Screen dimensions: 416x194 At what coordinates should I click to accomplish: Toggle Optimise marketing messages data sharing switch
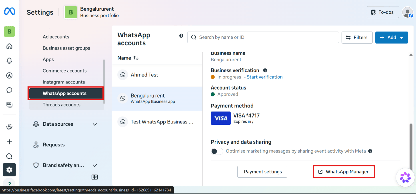pyautogui.click(x=217, y=151)
